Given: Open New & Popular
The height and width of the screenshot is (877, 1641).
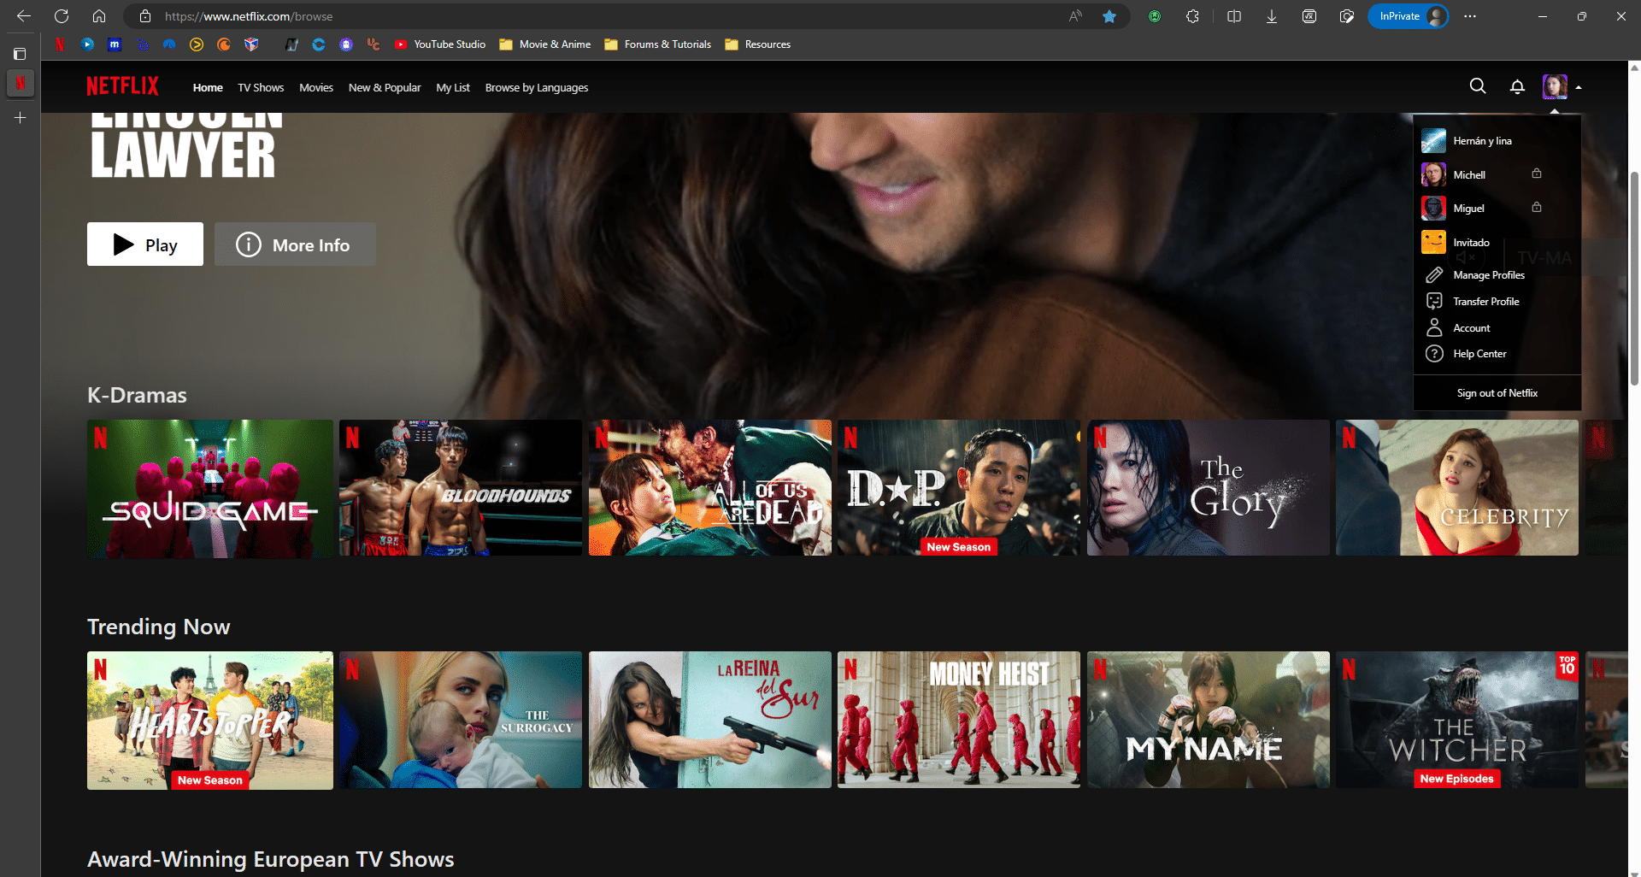Looking at the screenshot, I should pos(385,87).
